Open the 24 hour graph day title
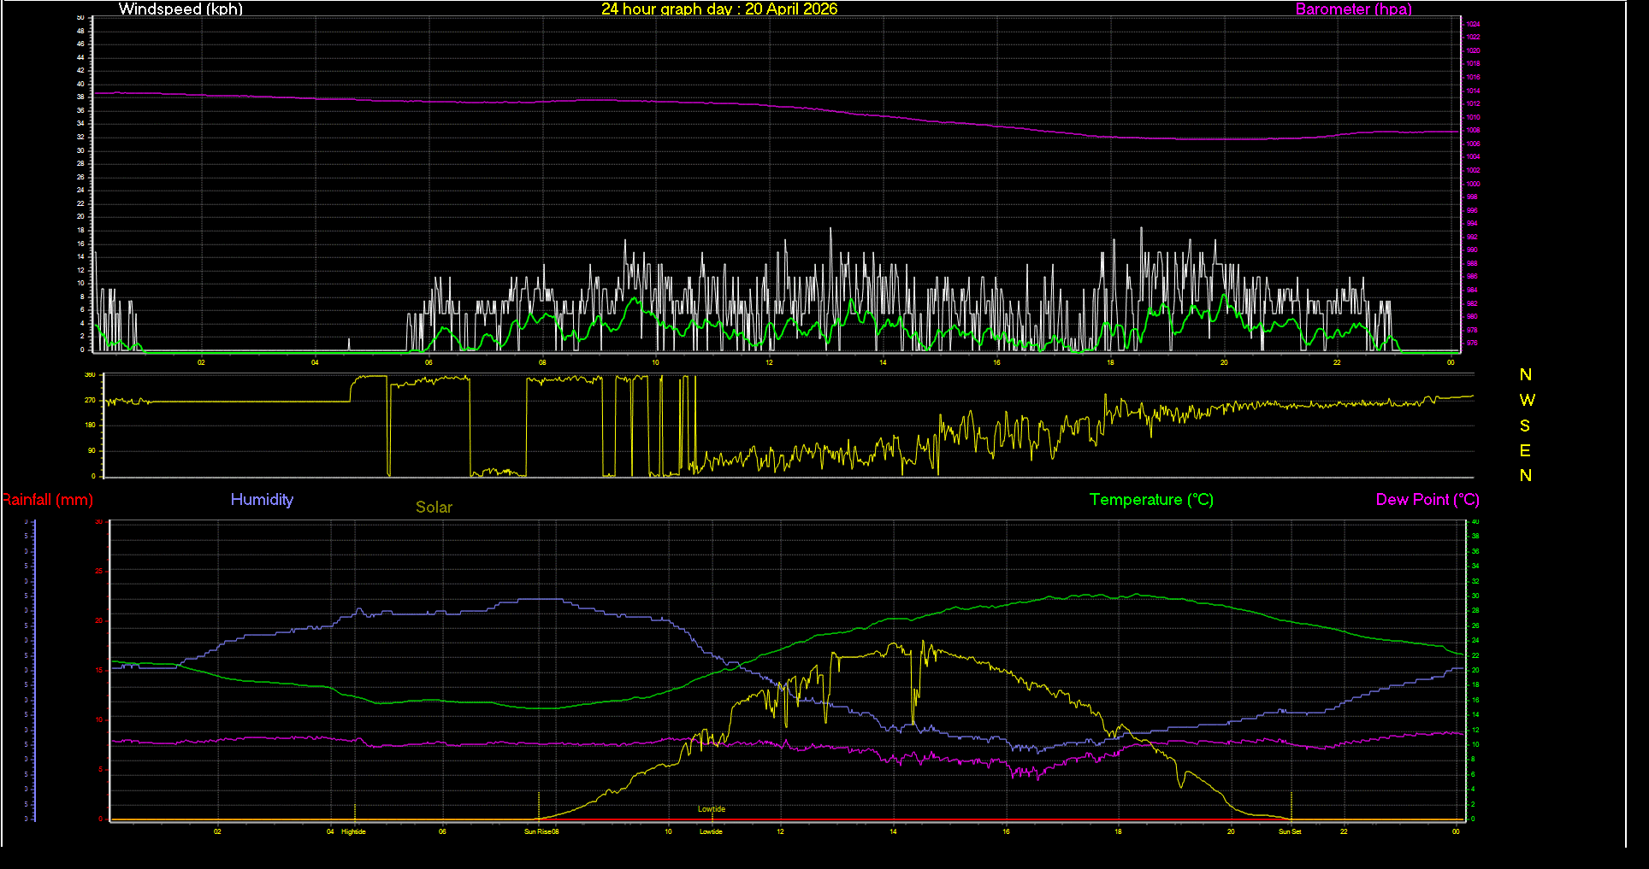The width and height of the screenshot is (1649, 869). point(719,9)
